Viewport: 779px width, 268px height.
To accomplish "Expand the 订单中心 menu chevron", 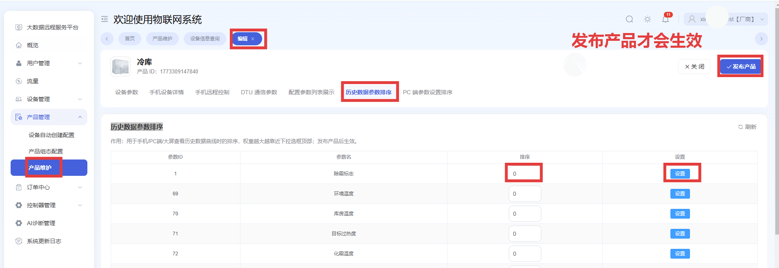I will click(80, 187).
